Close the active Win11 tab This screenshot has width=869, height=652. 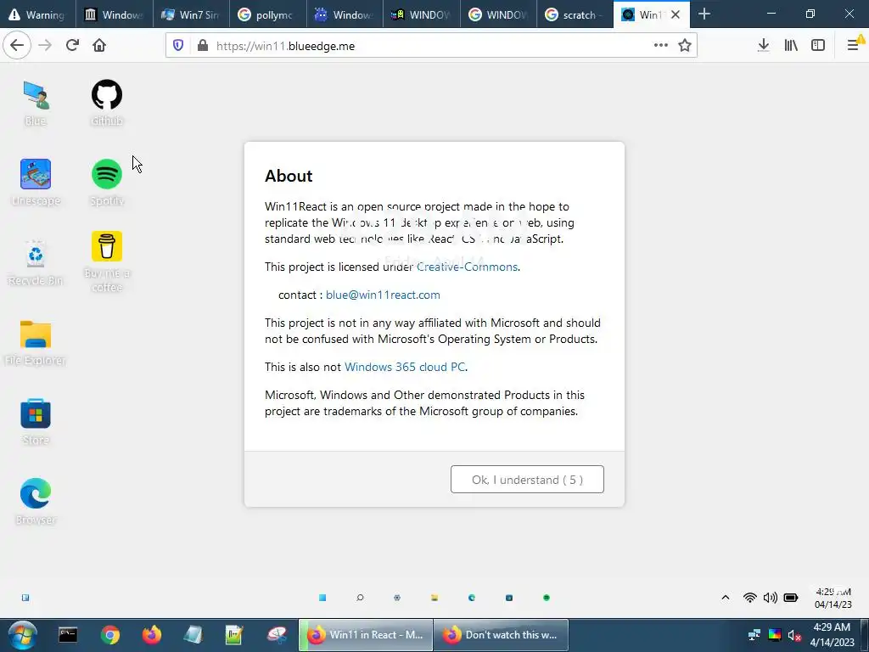[x=676, y=15]
